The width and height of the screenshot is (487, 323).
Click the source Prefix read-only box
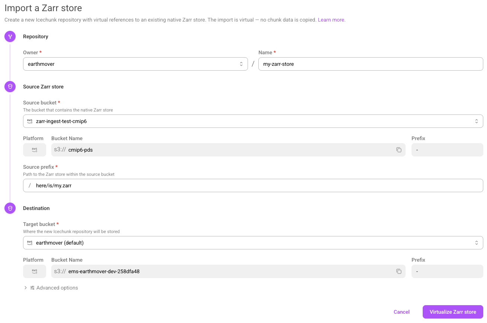click(x=447, y=150)
